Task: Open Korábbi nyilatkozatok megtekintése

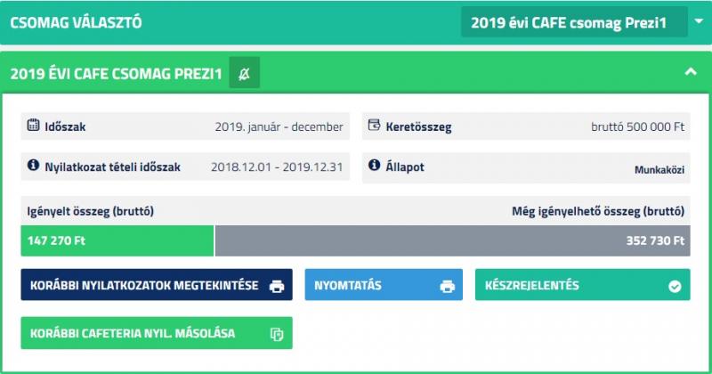Action: click(157, 284)
